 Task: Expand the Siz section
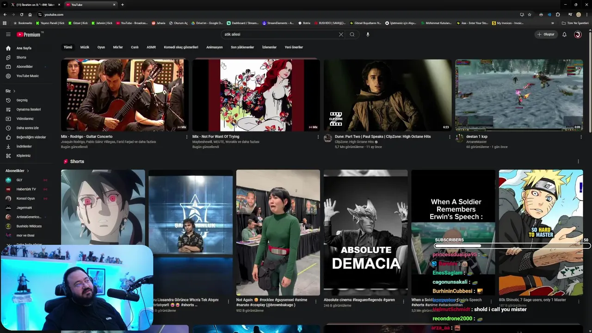pos(10,91)
